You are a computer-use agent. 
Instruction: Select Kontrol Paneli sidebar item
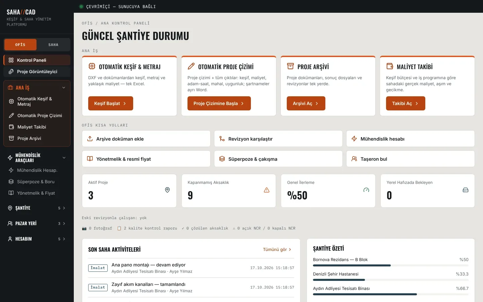coord(37,60)
